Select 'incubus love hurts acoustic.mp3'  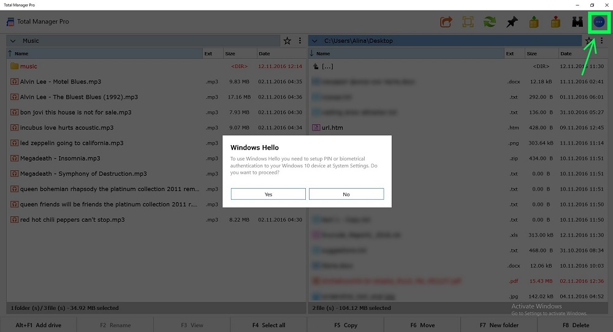(x=156, y=128)
